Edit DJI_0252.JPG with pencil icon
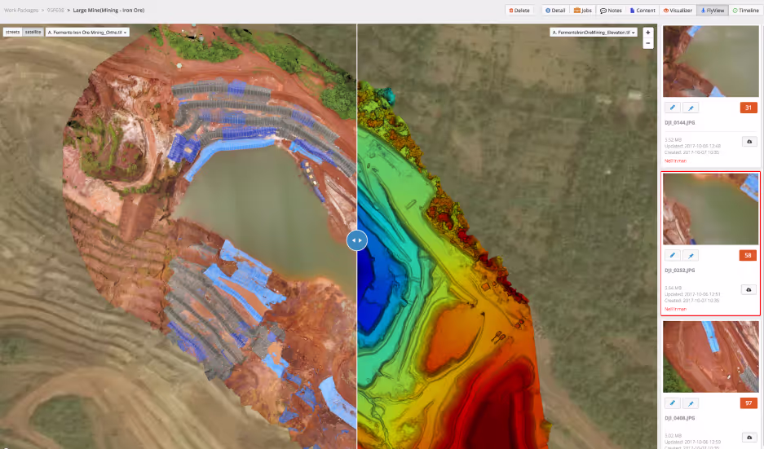764x449 pixels. point(673,255)
